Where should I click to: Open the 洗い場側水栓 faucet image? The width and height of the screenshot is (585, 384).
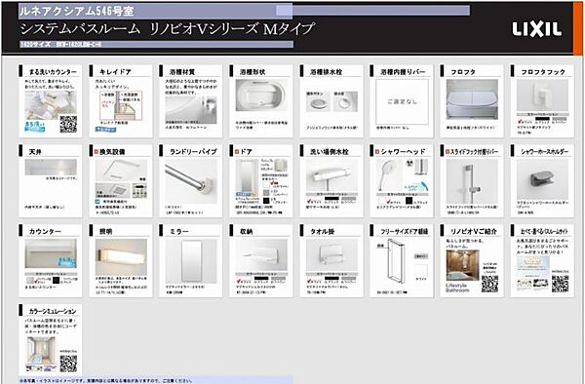[331, 175]
